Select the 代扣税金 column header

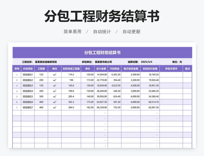(114, 68)
